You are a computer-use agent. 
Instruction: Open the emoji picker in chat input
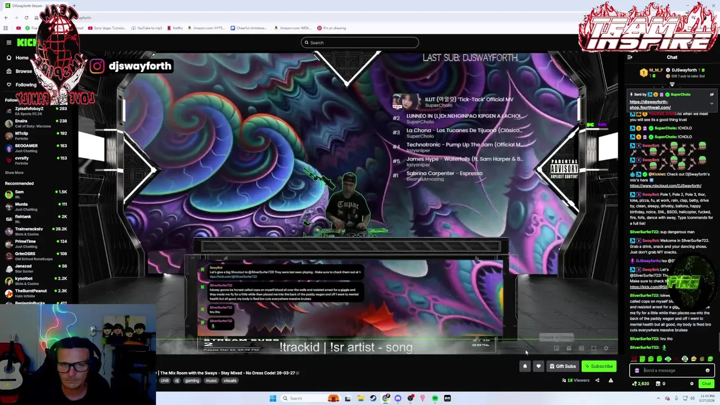708,371
